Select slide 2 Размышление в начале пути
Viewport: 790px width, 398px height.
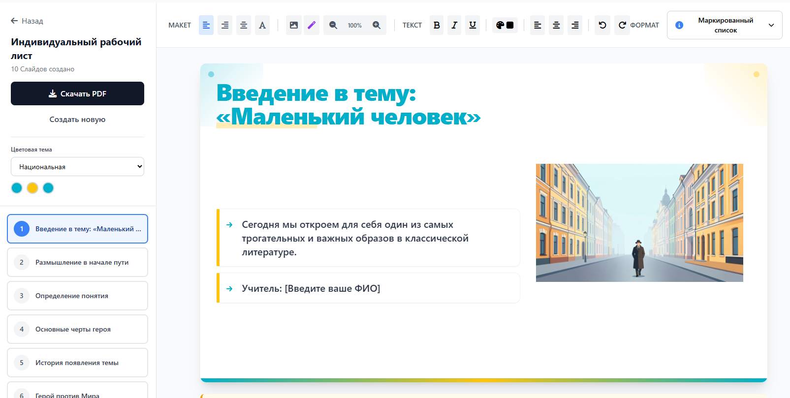77,262
